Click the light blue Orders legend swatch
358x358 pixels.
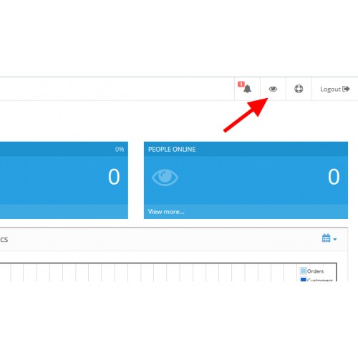point(303,271)
